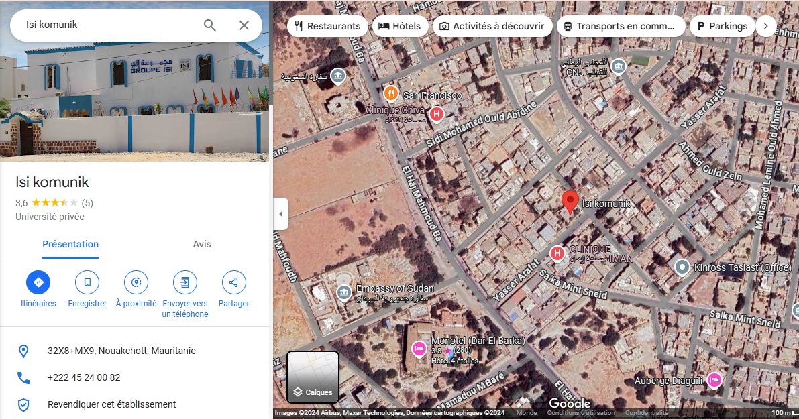This screenshot has width=799, height=419.
Task: Click the Embassy of Sudan marker
Action: point(344,292)
